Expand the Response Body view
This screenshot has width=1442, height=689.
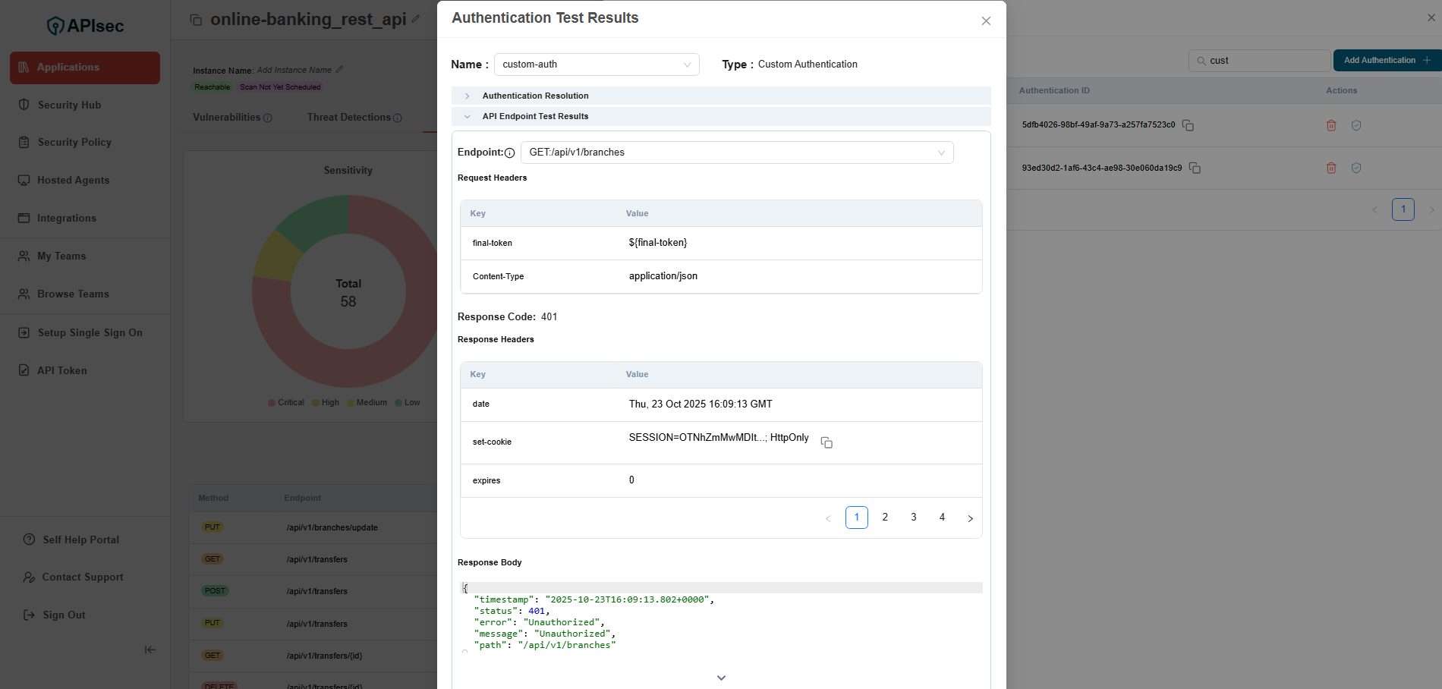pos(720,678)
